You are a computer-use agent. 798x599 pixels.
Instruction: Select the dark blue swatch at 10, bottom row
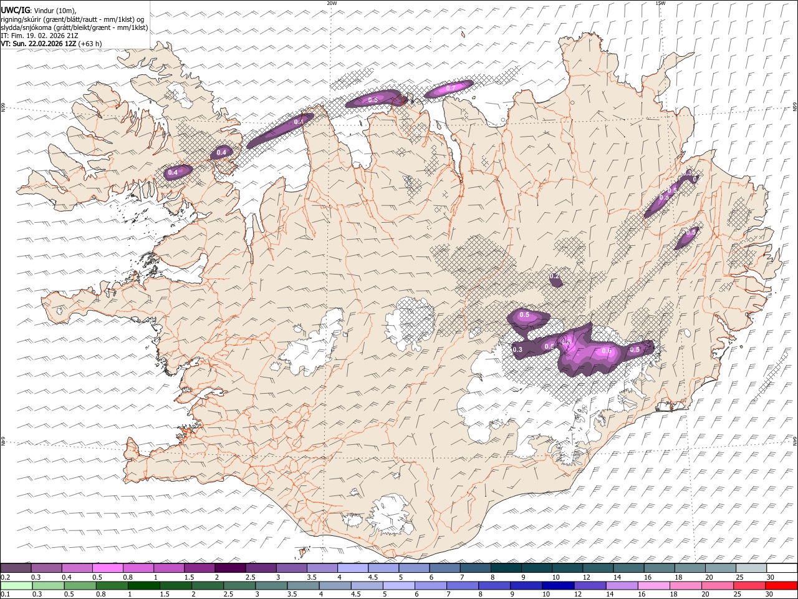558,586
